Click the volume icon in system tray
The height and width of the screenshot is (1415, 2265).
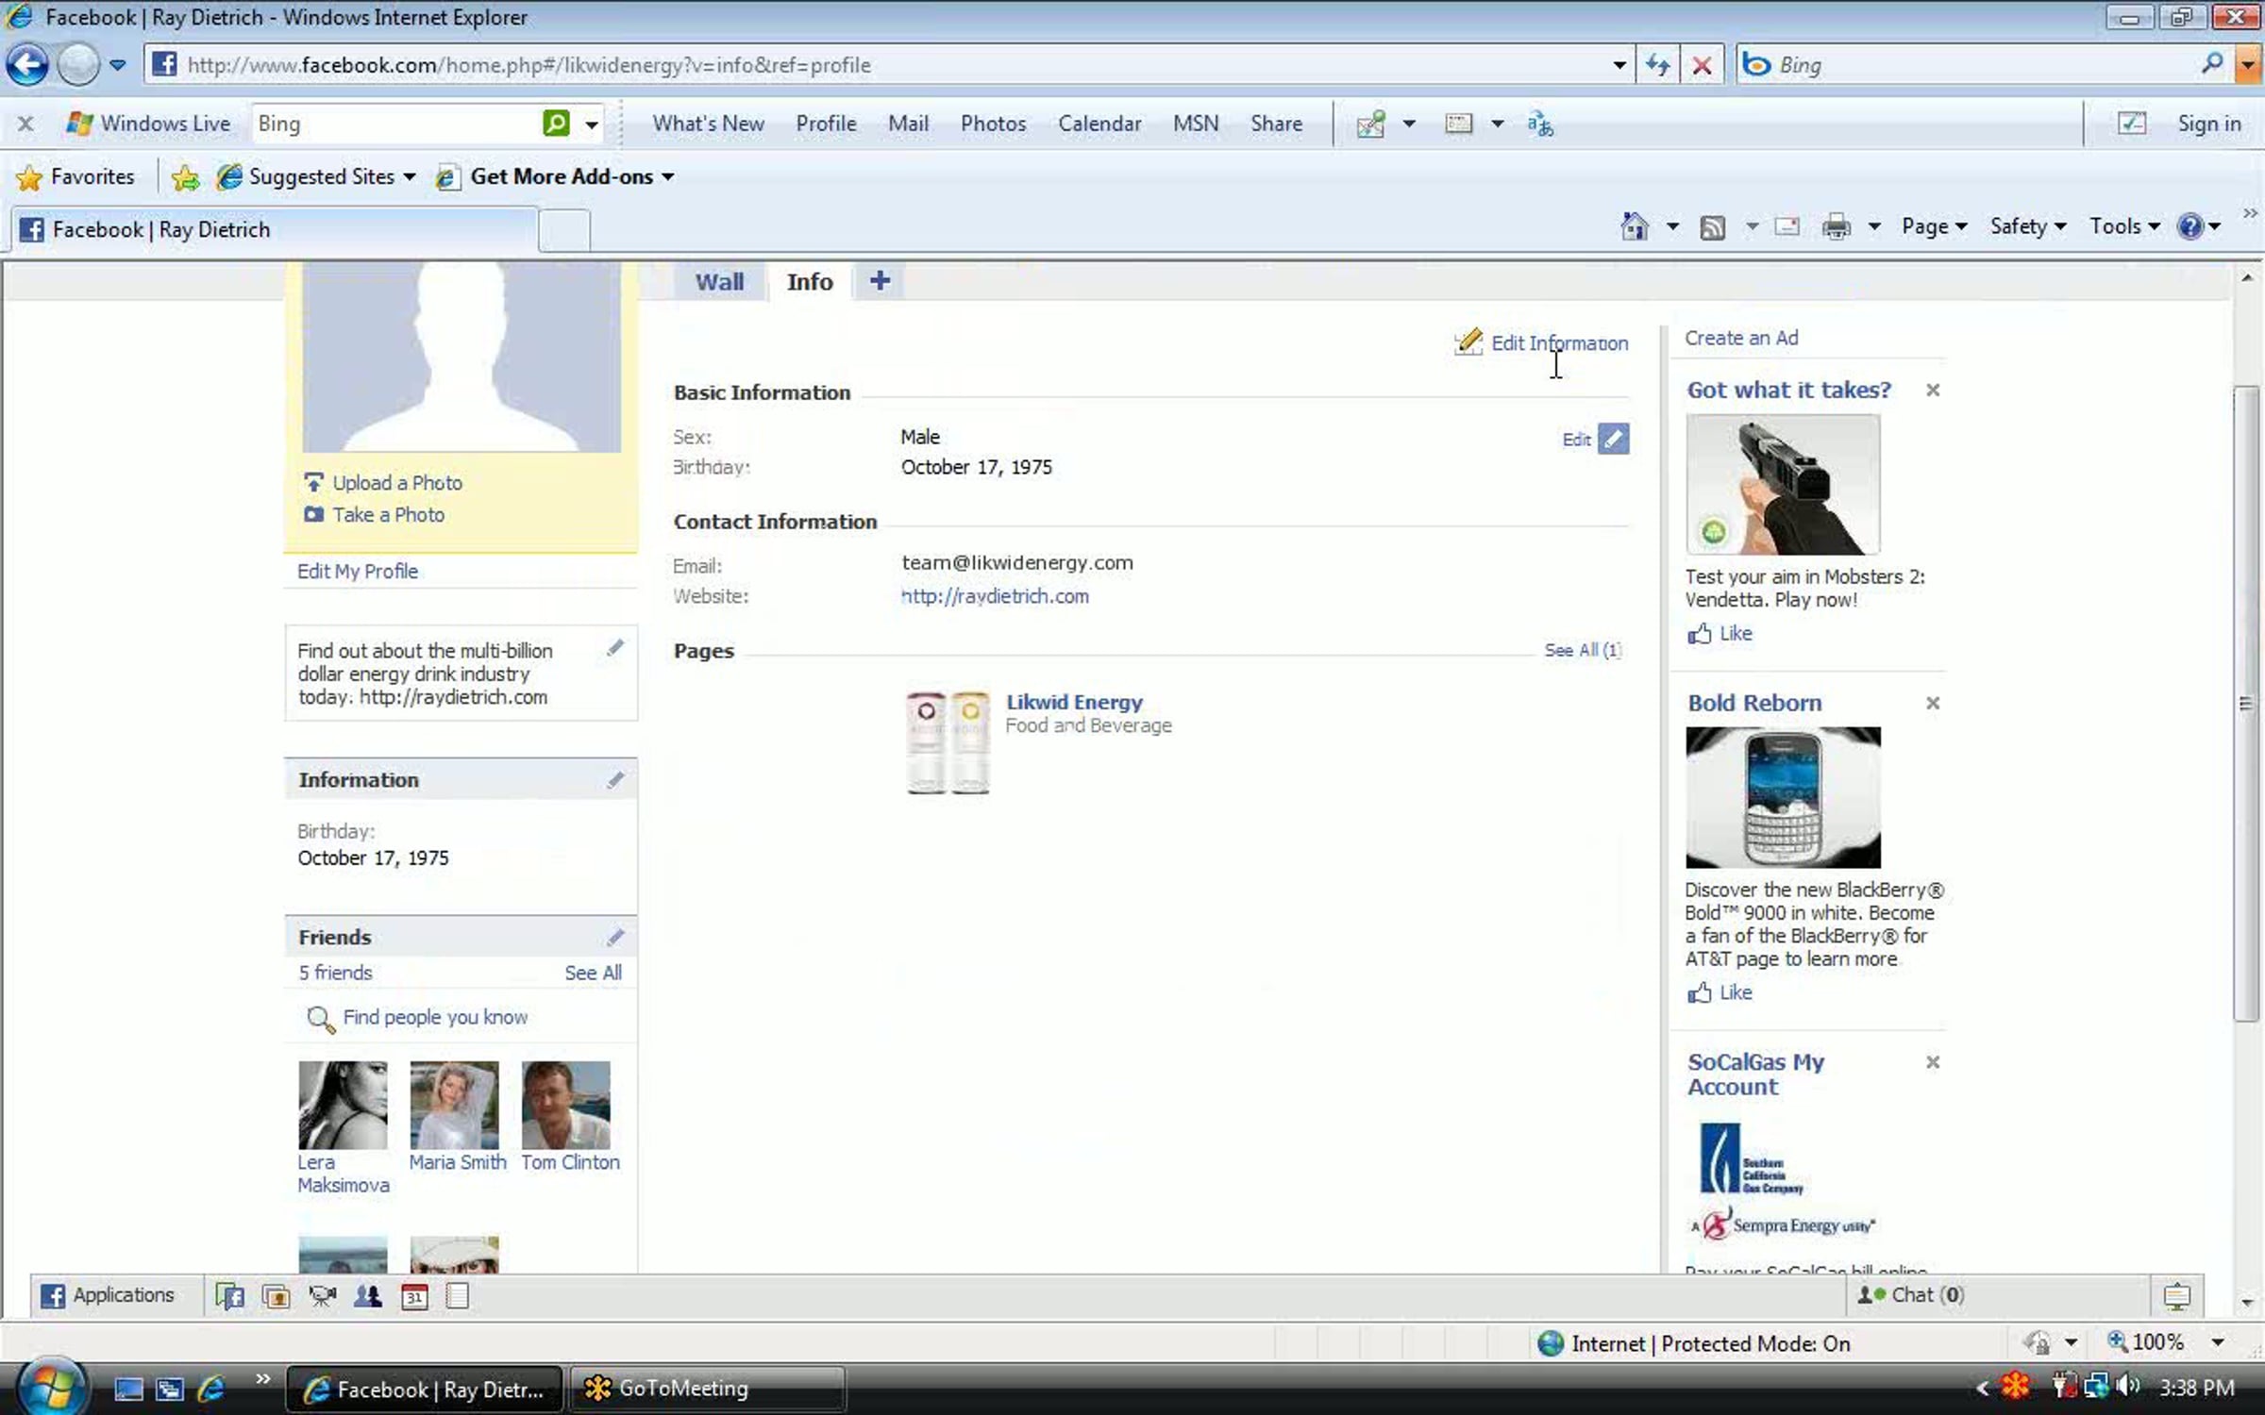tap(2128, 1387)
